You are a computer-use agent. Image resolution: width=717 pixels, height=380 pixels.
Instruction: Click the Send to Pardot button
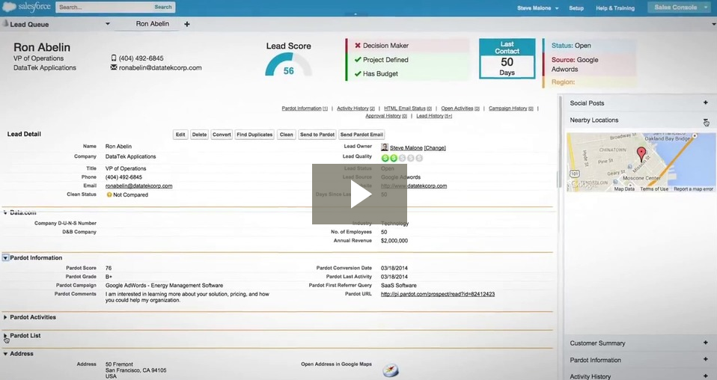pyautogui.click(x=317, y=135)
